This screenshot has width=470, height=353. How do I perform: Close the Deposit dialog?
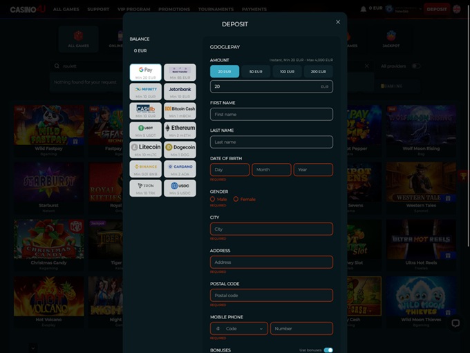[338, 22]
